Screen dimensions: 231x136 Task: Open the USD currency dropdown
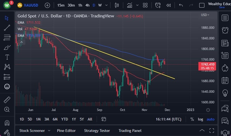point(205,15)
